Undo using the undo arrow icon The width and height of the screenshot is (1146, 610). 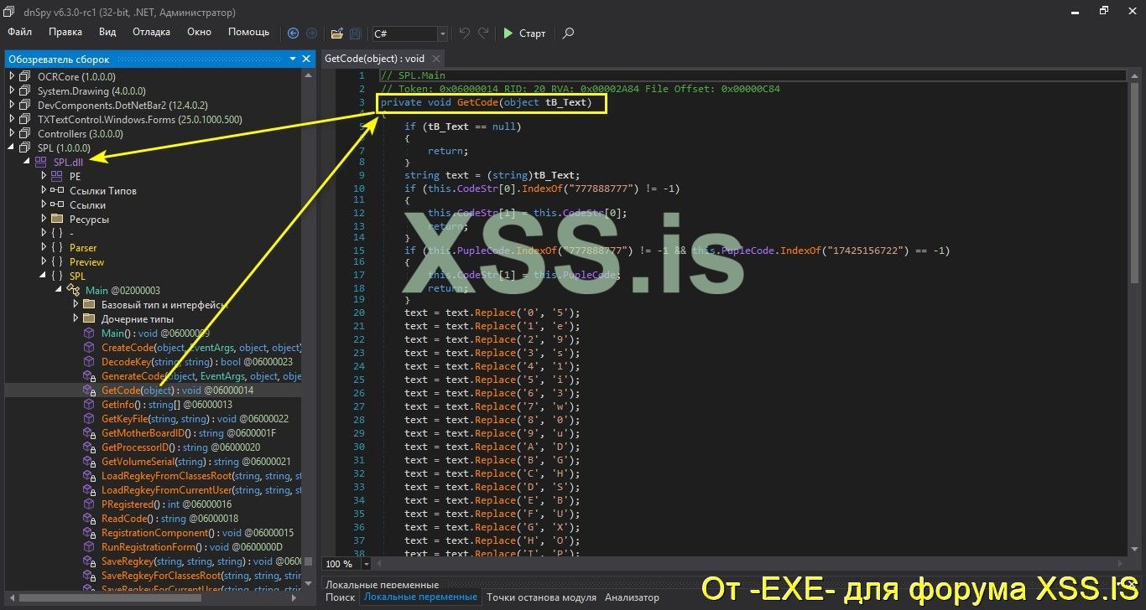point(463,33)
